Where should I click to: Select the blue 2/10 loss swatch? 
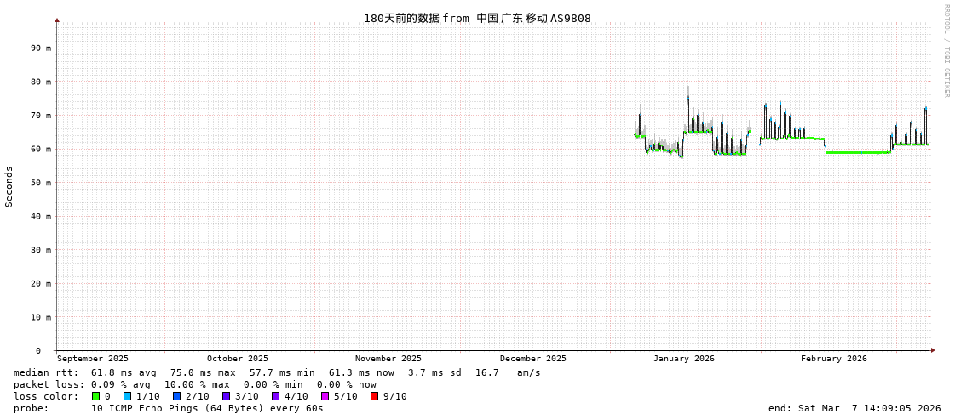[x=176, y=396]
